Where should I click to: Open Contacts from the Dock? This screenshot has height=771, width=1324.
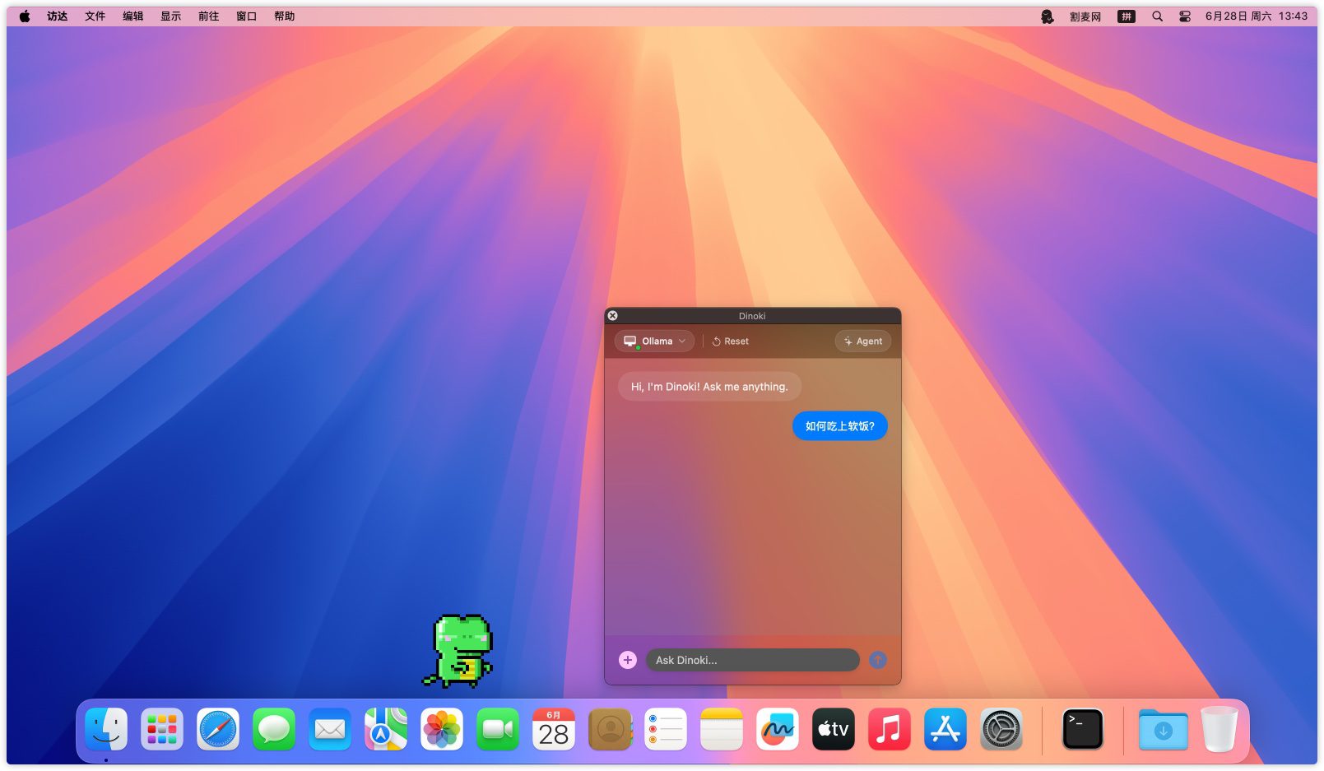(610, 729)
